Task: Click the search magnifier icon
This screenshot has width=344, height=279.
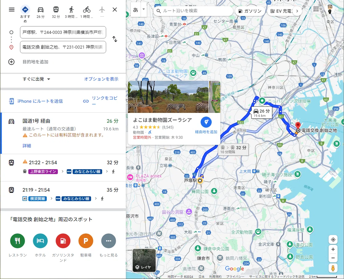Action: 159,11
